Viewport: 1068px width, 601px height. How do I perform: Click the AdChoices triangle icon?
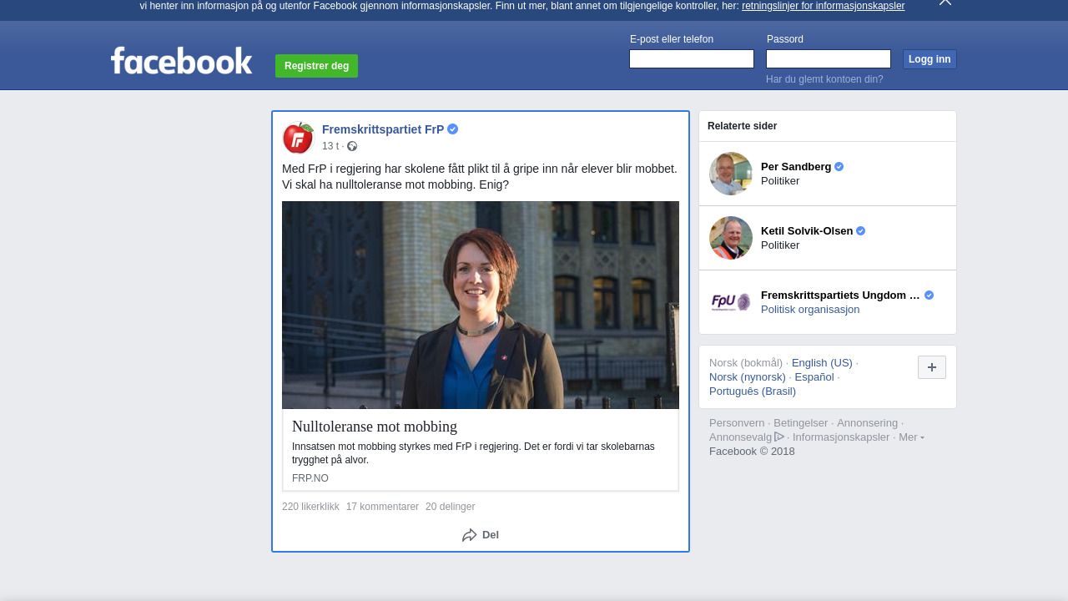[779, 437]
